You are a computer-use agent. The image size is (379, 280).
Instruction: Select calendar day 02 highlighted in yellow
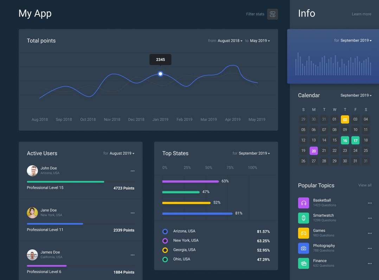pyautogui.click(x=345, y=119)
